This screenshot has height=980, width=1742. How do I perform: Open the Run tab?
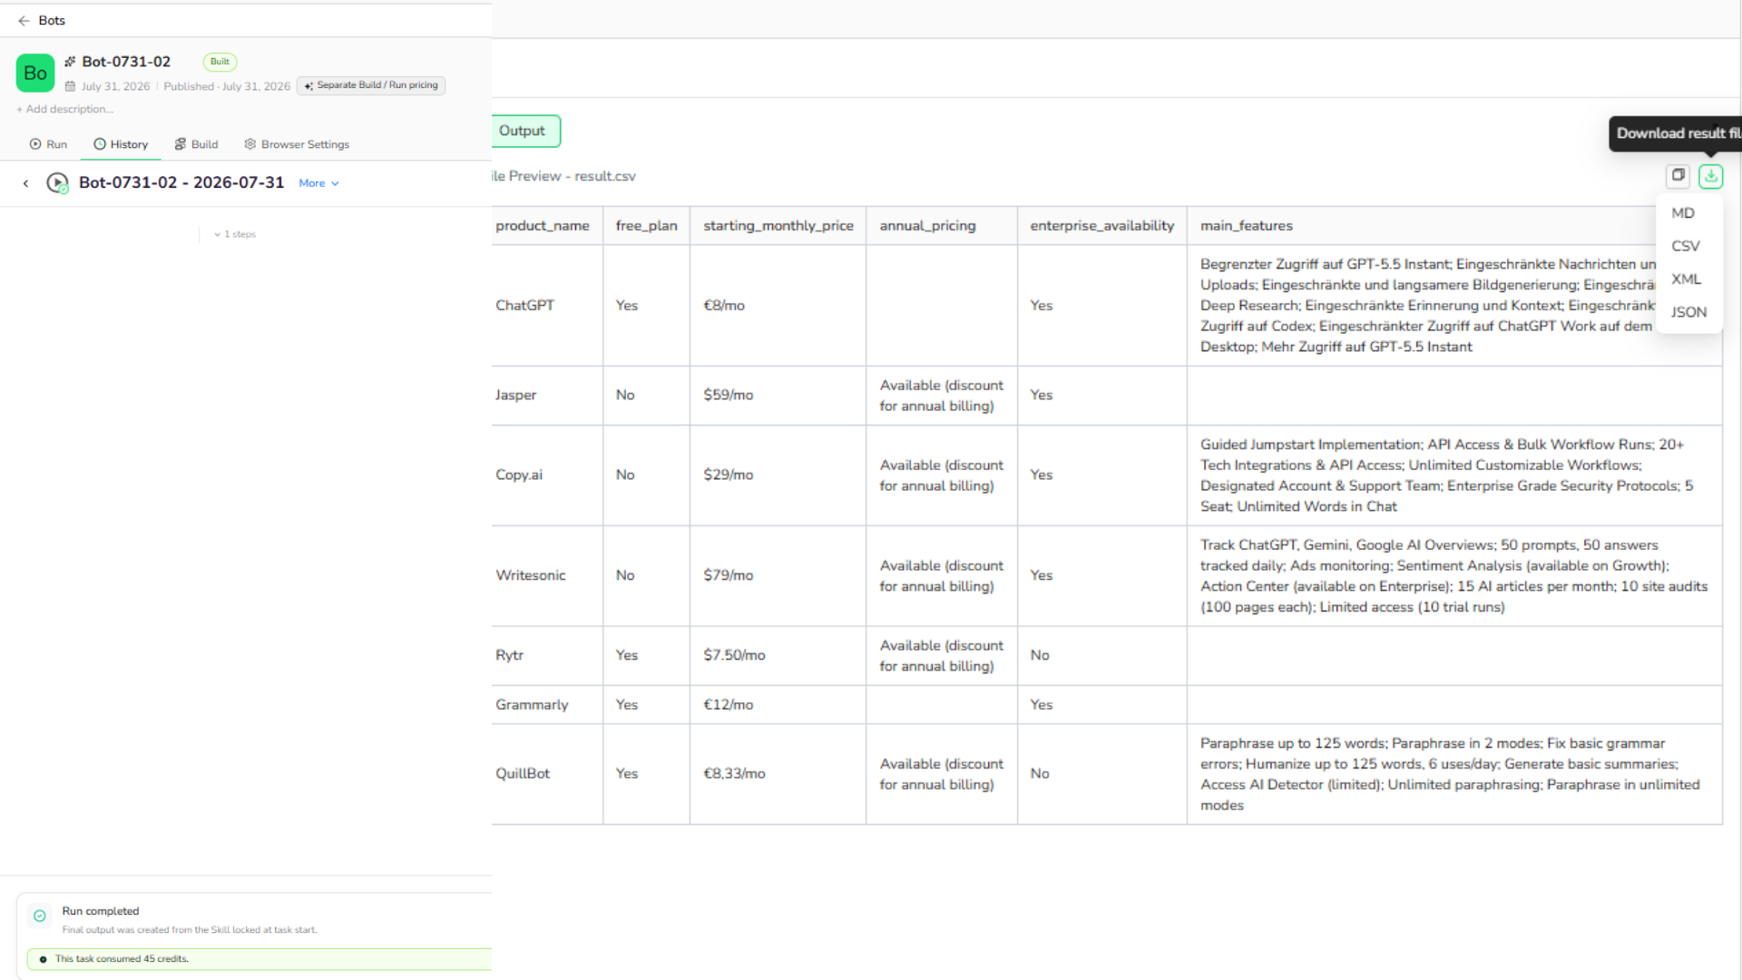(x=48, y=144)
